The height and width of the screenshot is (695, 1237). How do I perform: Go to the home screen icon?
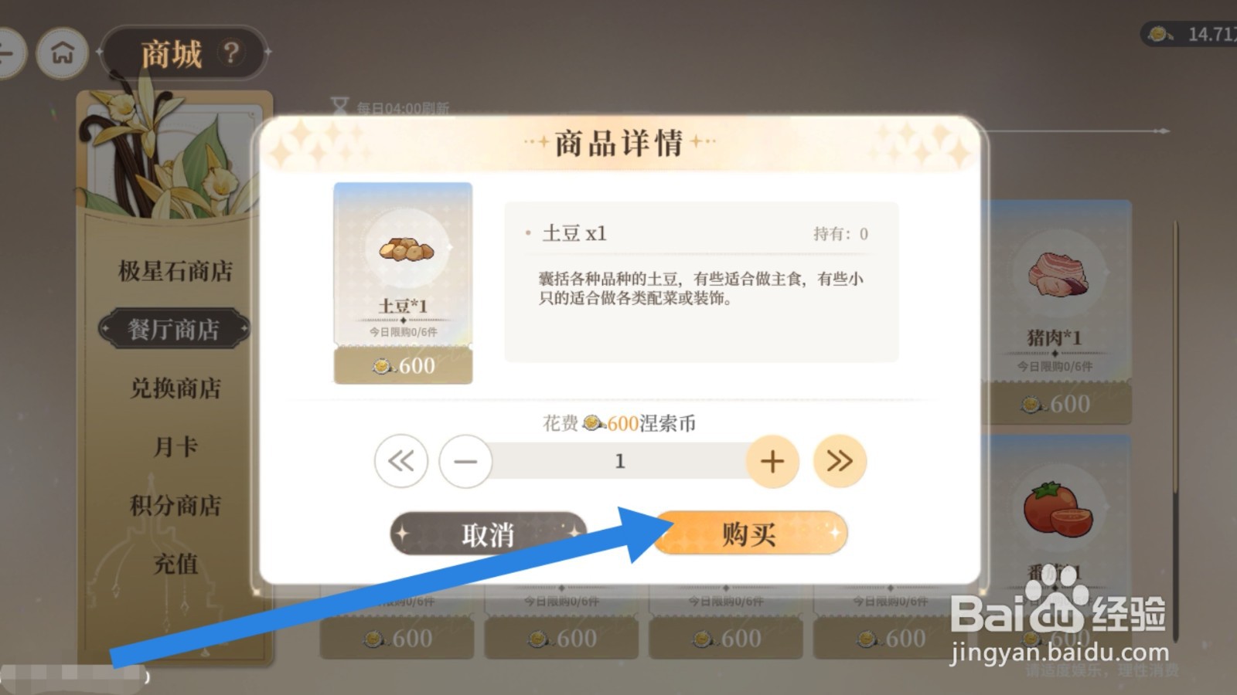coord(63,53)
